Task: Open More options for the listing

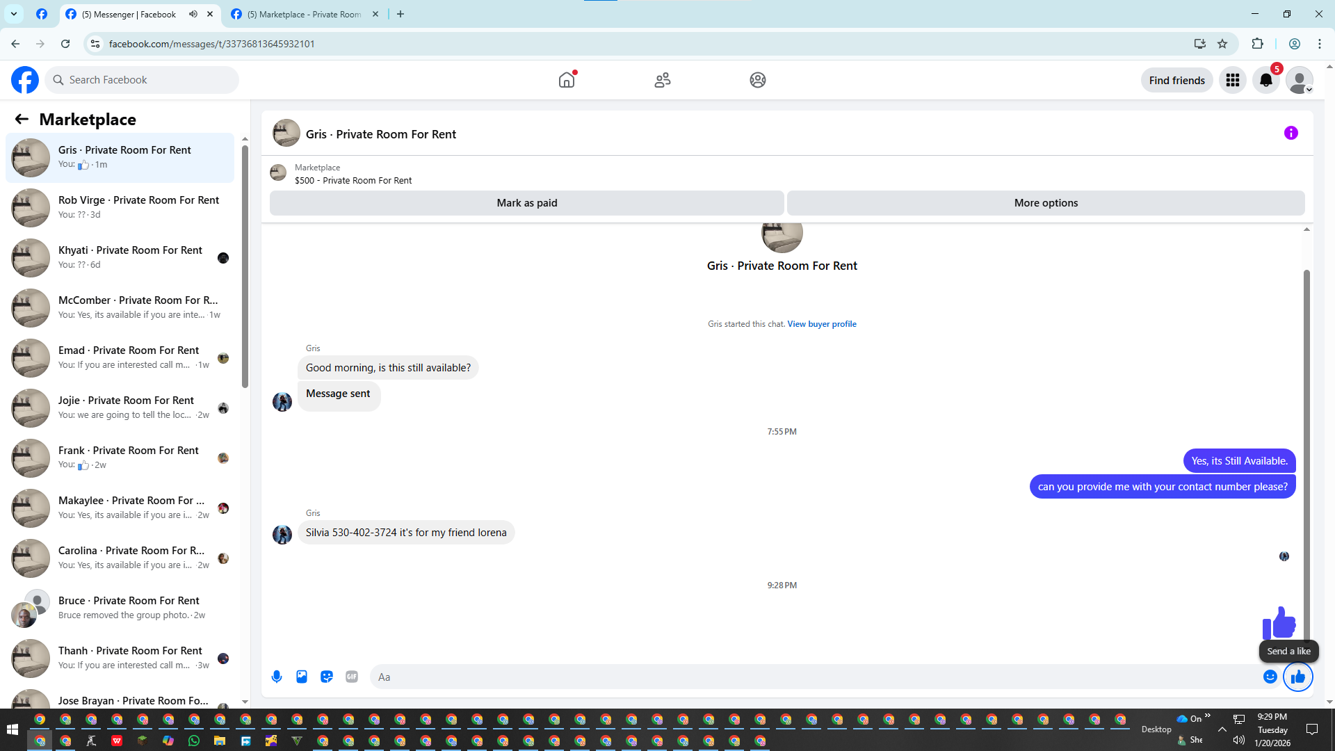Action: click(x=1046, y=203)
